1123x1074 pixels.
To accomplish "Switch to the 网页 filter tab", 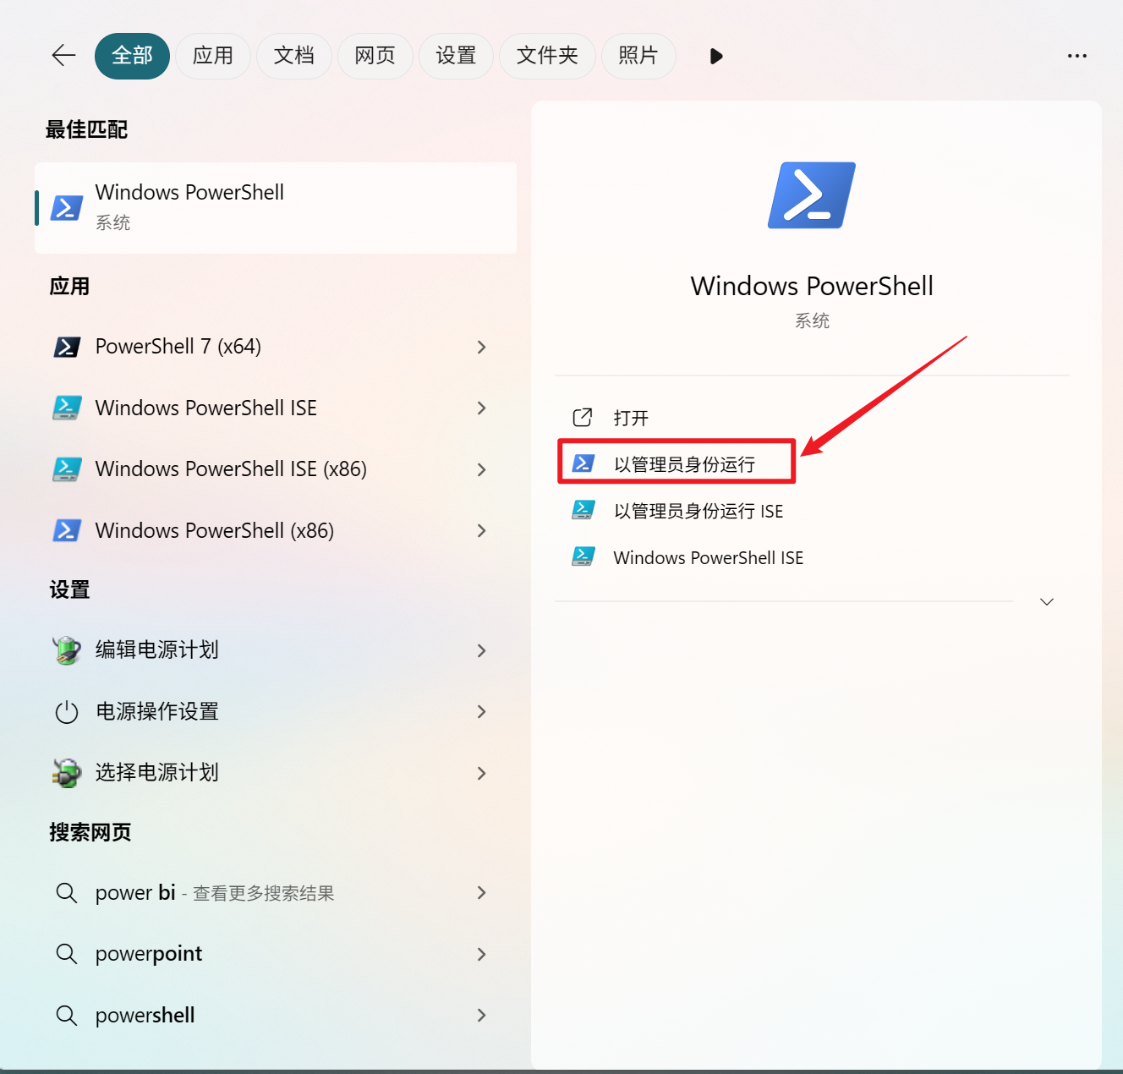I will click(375, 56).
